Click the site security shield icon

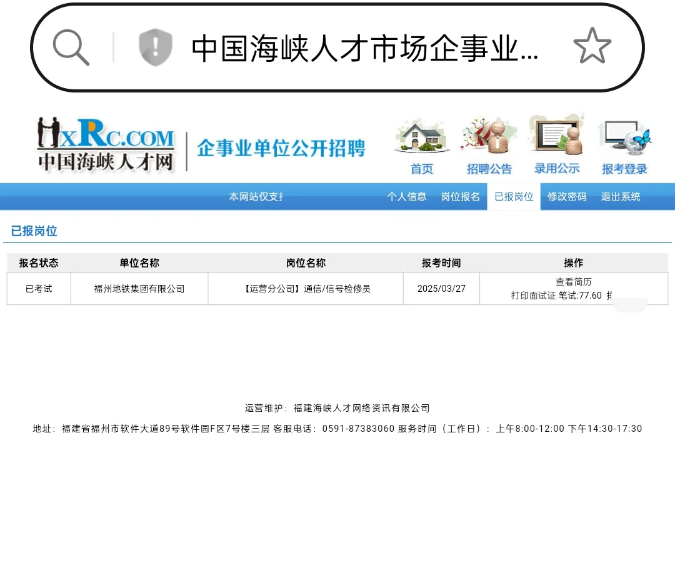tap(155, 46)
